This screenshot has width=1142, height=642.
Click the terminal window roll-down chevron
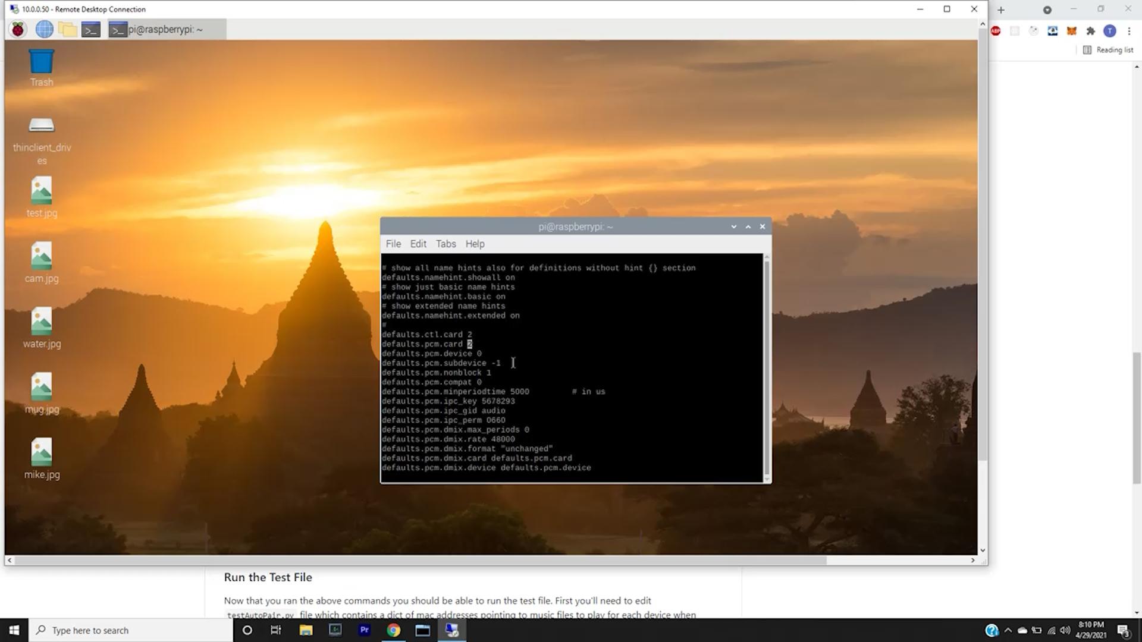(733, 226)
